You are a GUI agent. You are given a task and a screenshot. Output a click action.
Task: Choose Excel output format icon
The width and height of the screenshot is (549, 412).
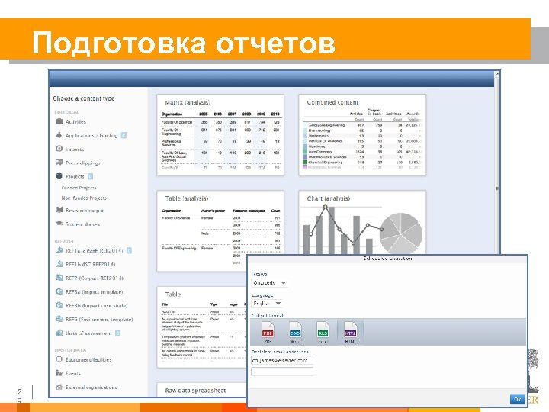[323, 332]
